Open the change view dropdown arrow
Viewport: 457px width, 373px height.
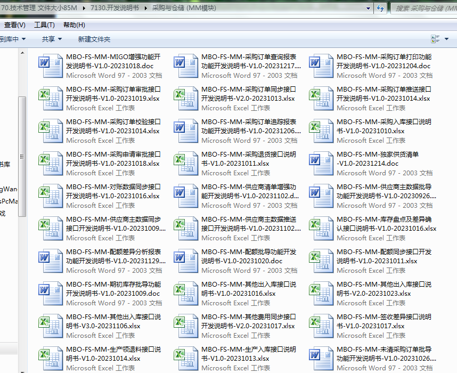point(446,39)
